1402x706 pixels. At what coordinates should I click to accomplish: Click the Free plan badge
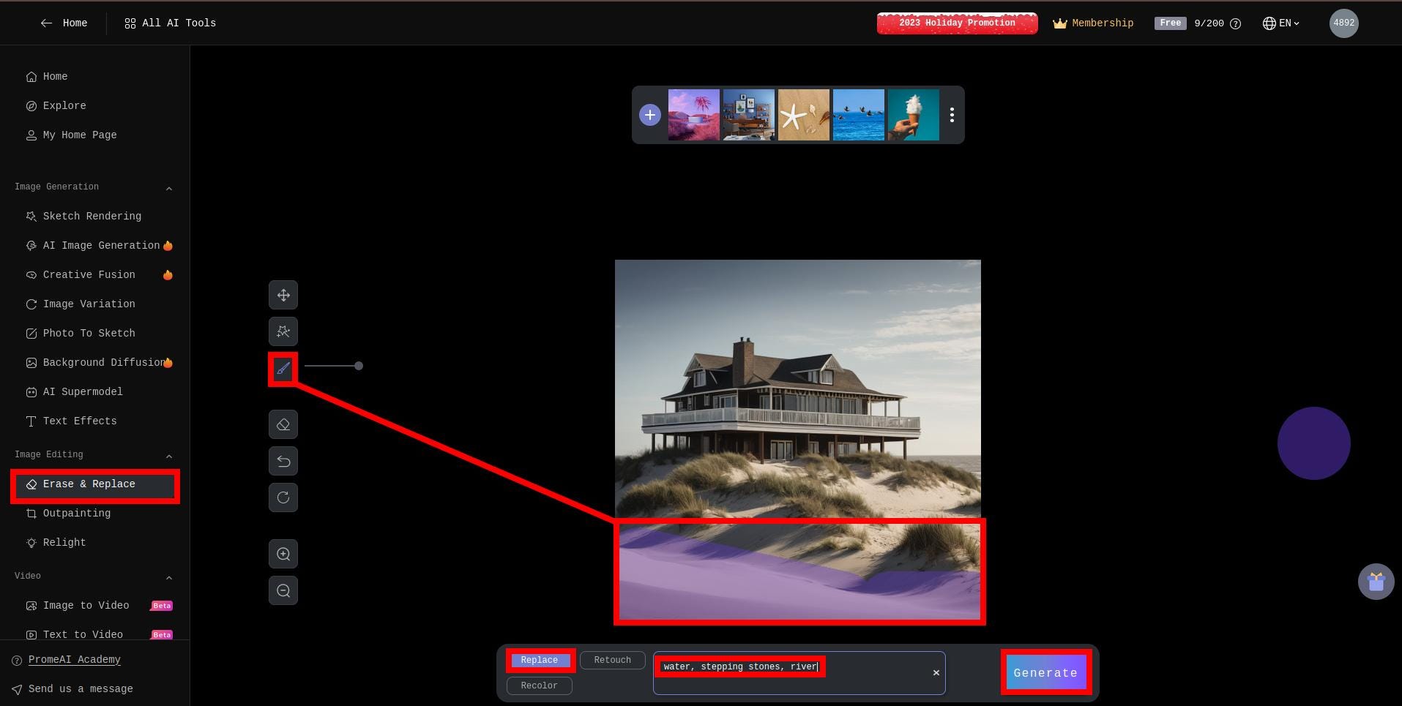pyautogui.click(x=1170, y=23)
